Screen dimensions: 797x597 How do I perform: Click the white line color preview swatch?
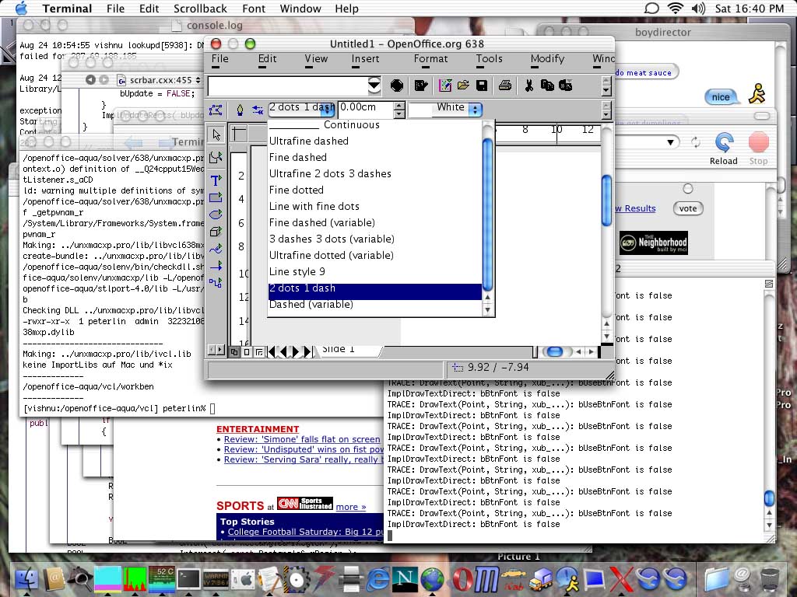coord(420,110)
